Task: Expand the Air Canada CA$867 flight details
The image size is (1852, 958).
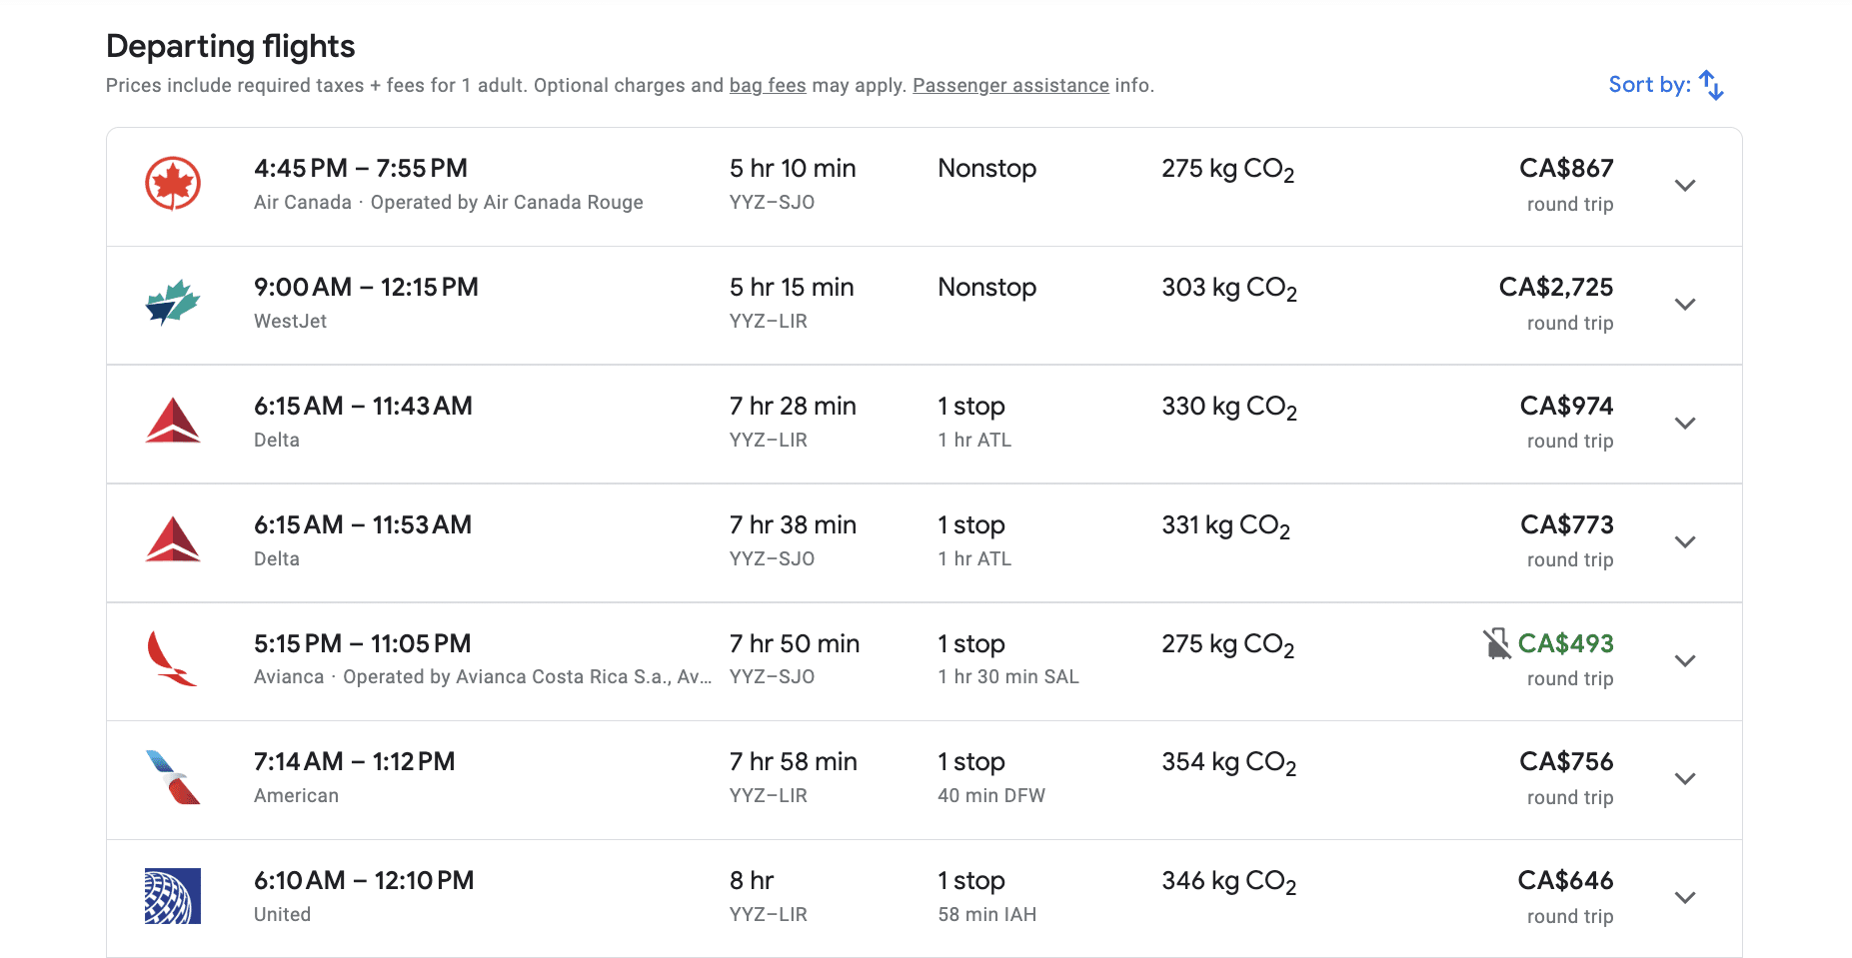Action: click(1685, 186)
